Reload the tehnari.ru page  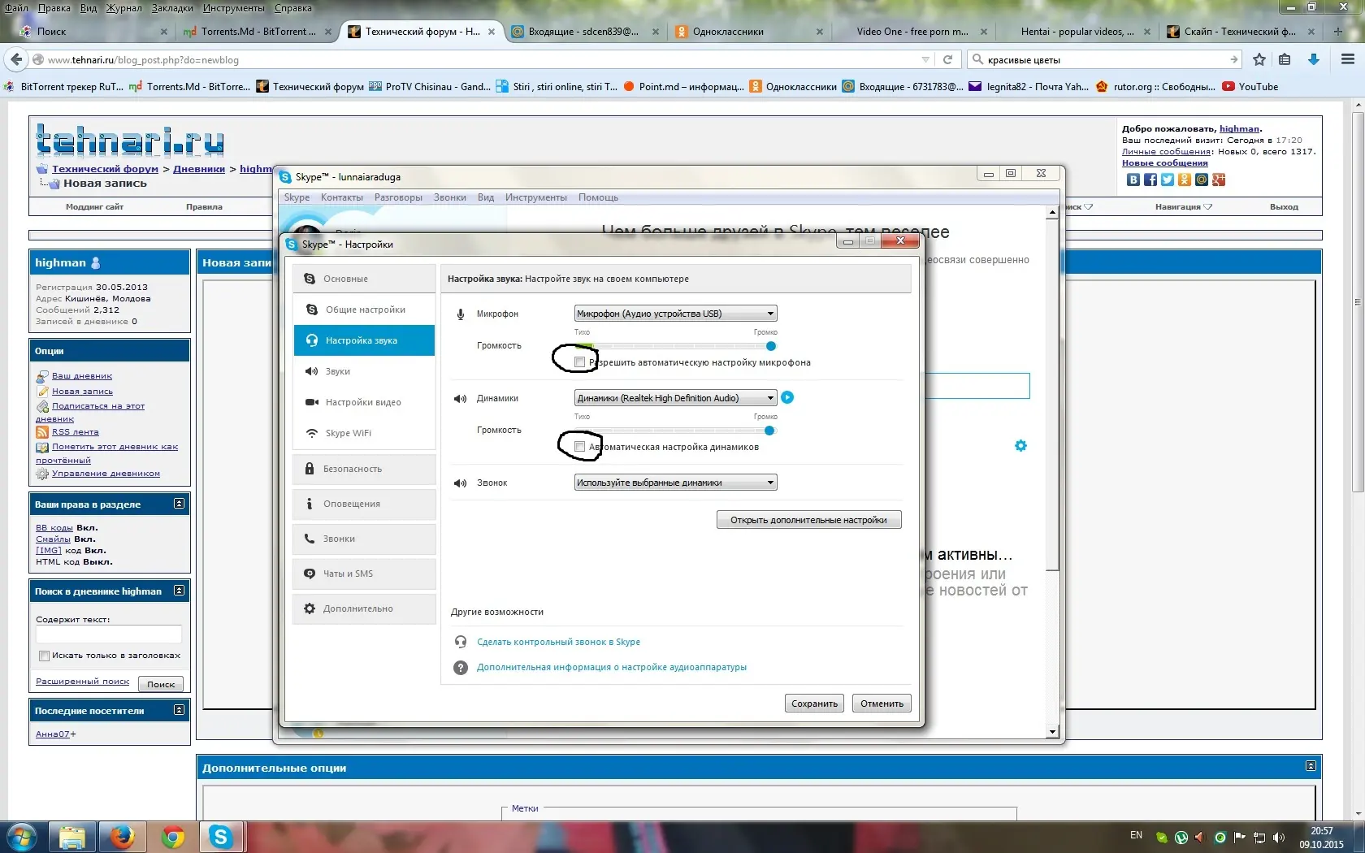coord(947,59)
